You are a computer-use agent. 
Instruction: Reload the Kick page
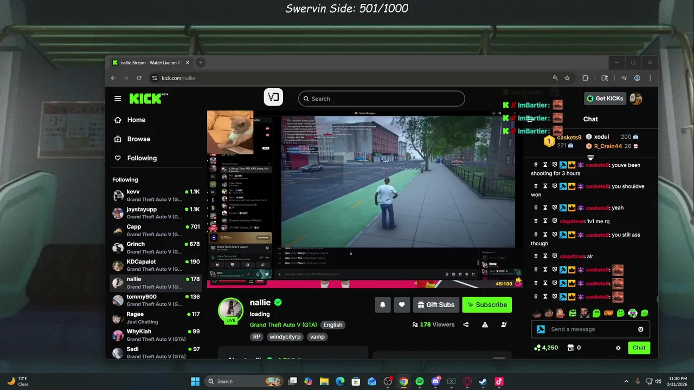[x=139, y=78]
